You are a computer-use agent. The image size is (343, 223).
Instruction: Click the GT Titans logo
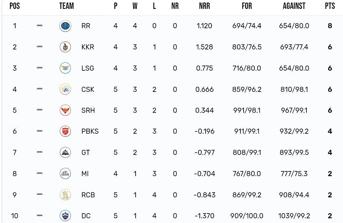pos(65,152)
